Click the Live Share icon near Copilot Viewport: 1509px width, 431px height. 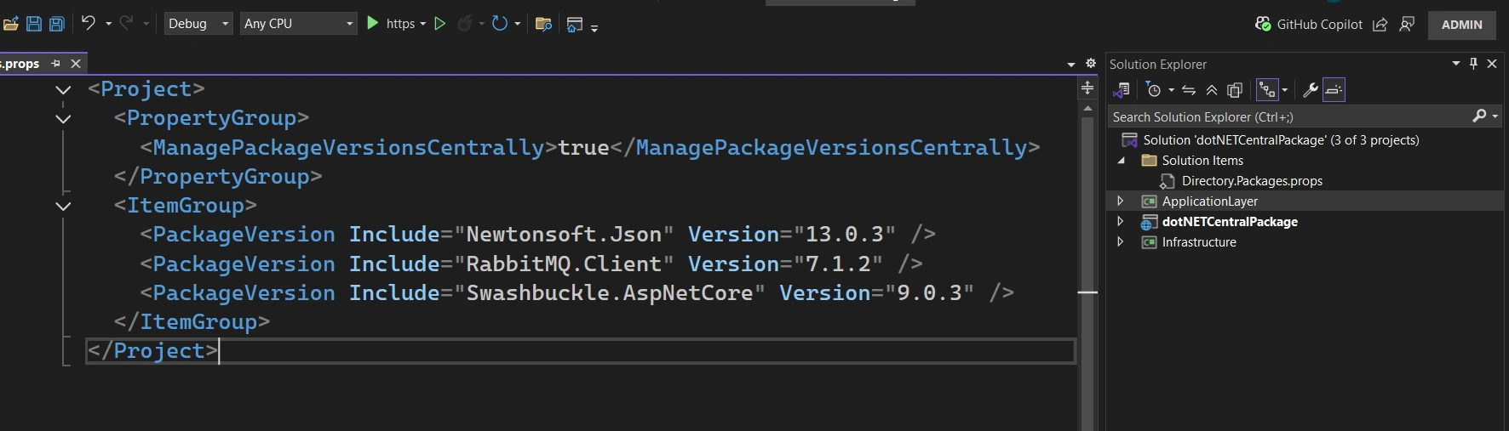click(x=1380, y=25)
